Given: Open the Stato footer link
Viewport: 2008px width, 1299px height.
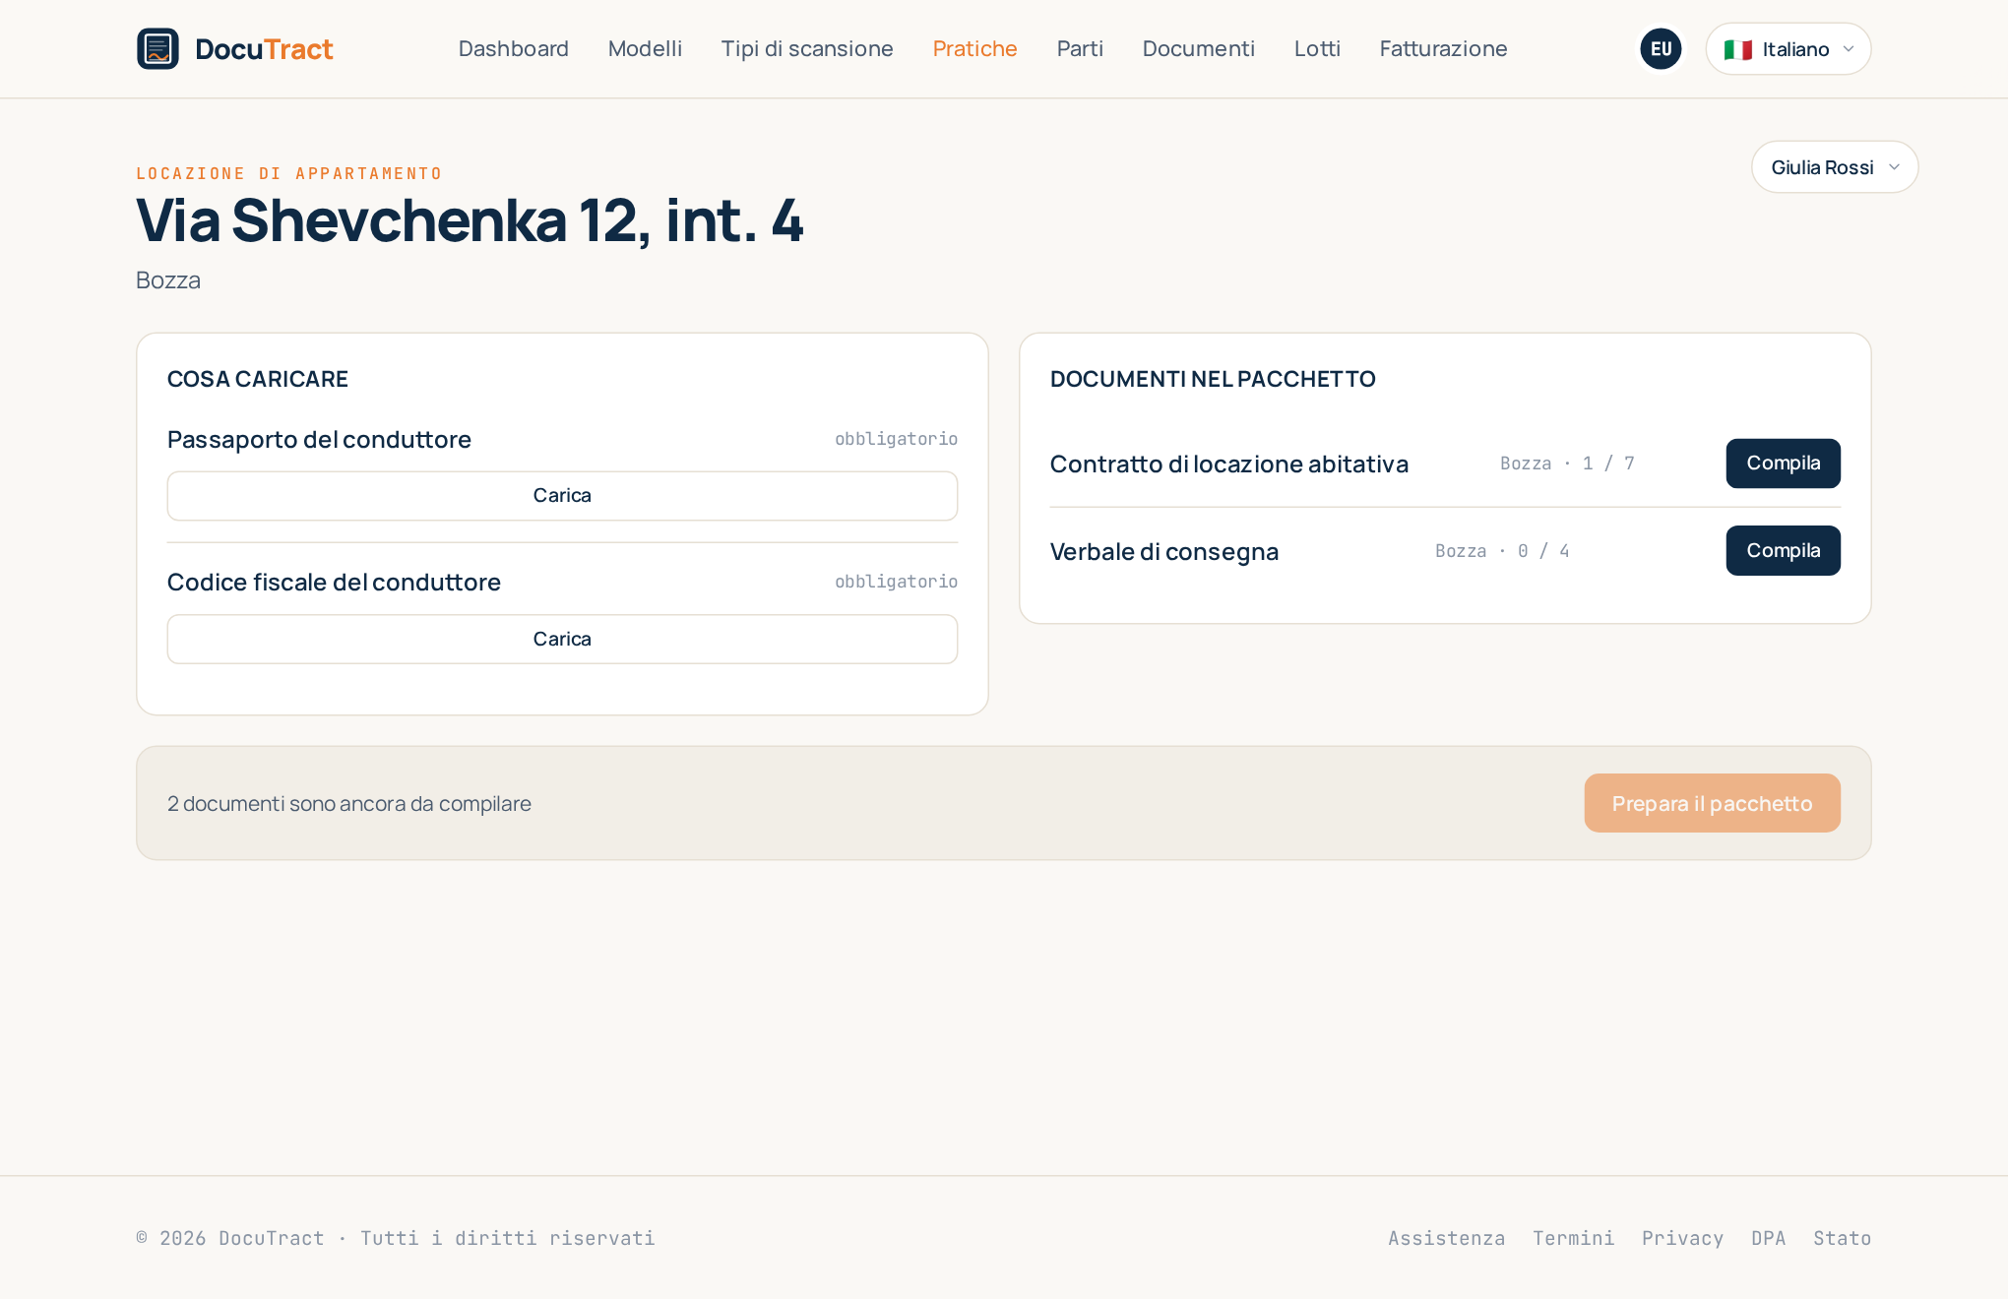Looking at the screenshot, I should pos(1842,1238).
